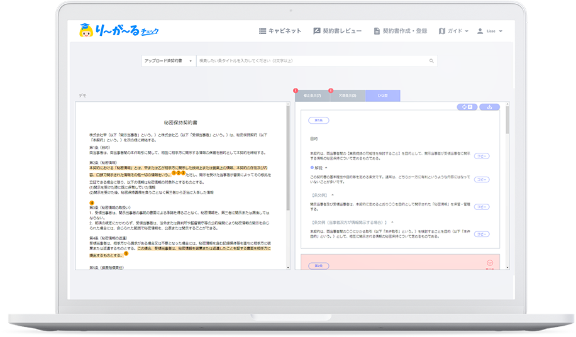Click the sync and document toggle button
576x337 pixels.
click(x=467, y=107)
